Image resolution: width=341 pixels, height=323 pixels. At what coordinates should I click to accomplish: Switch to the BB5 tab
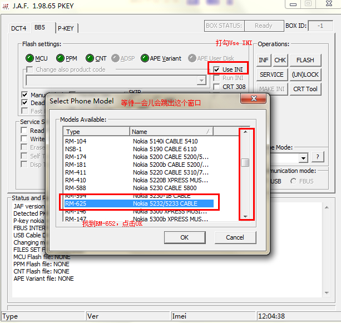[43, 28]
